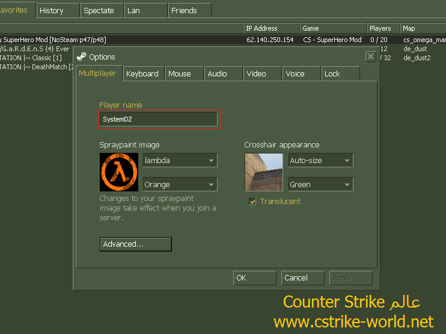Click the Apply button

point(350,278)
